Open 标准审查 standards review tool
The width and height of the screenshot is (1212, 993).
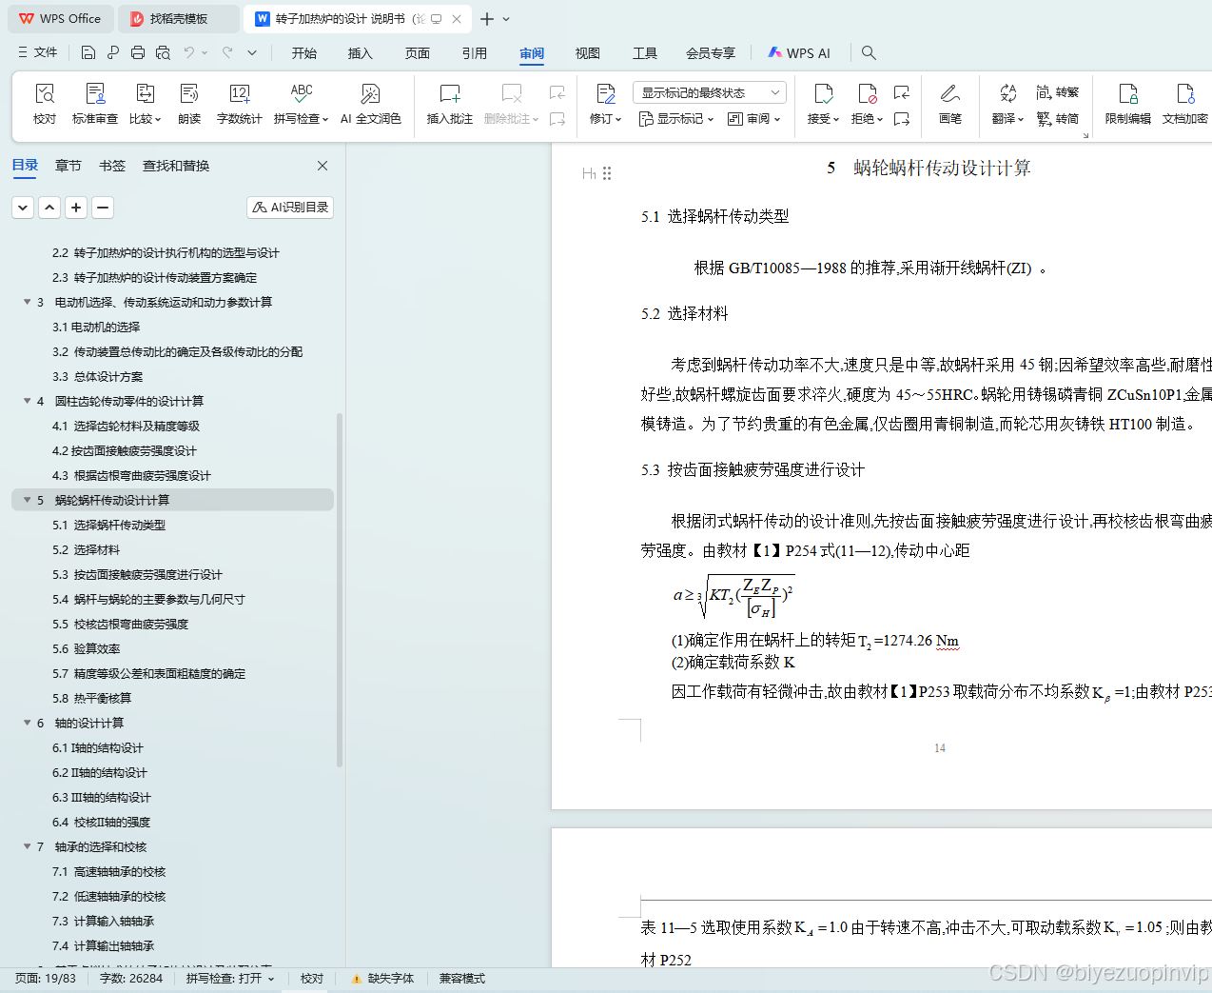95,104
